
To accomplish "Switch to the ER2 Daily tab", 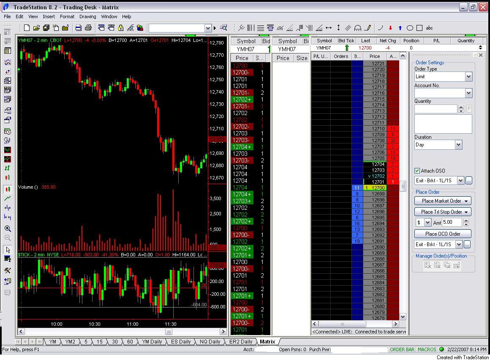I will coord(241,341).
